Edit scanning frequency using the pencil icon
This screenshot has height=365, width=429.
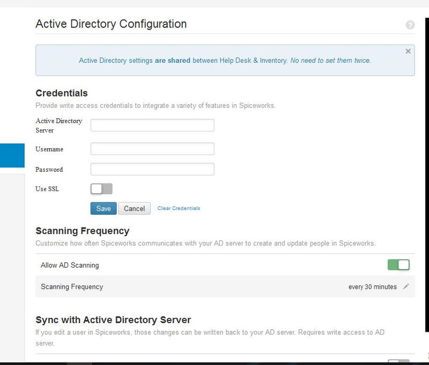tap(406, 287)
